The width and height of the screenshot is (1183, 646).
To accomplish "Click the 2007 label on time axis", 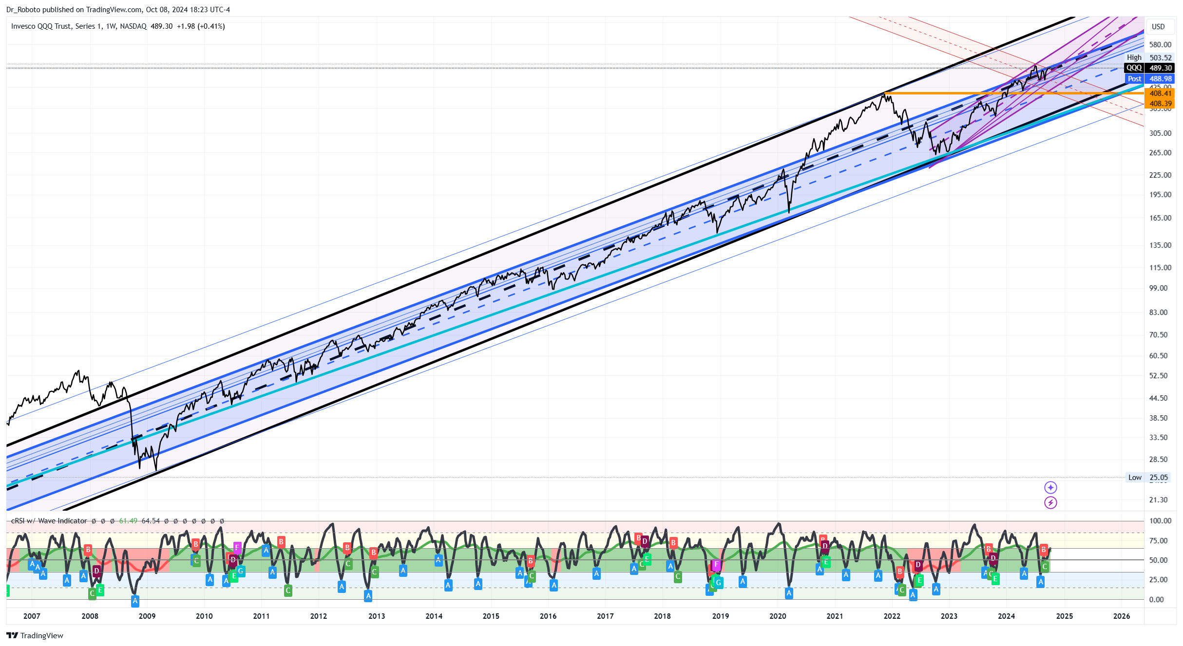I will coord(32,616).
